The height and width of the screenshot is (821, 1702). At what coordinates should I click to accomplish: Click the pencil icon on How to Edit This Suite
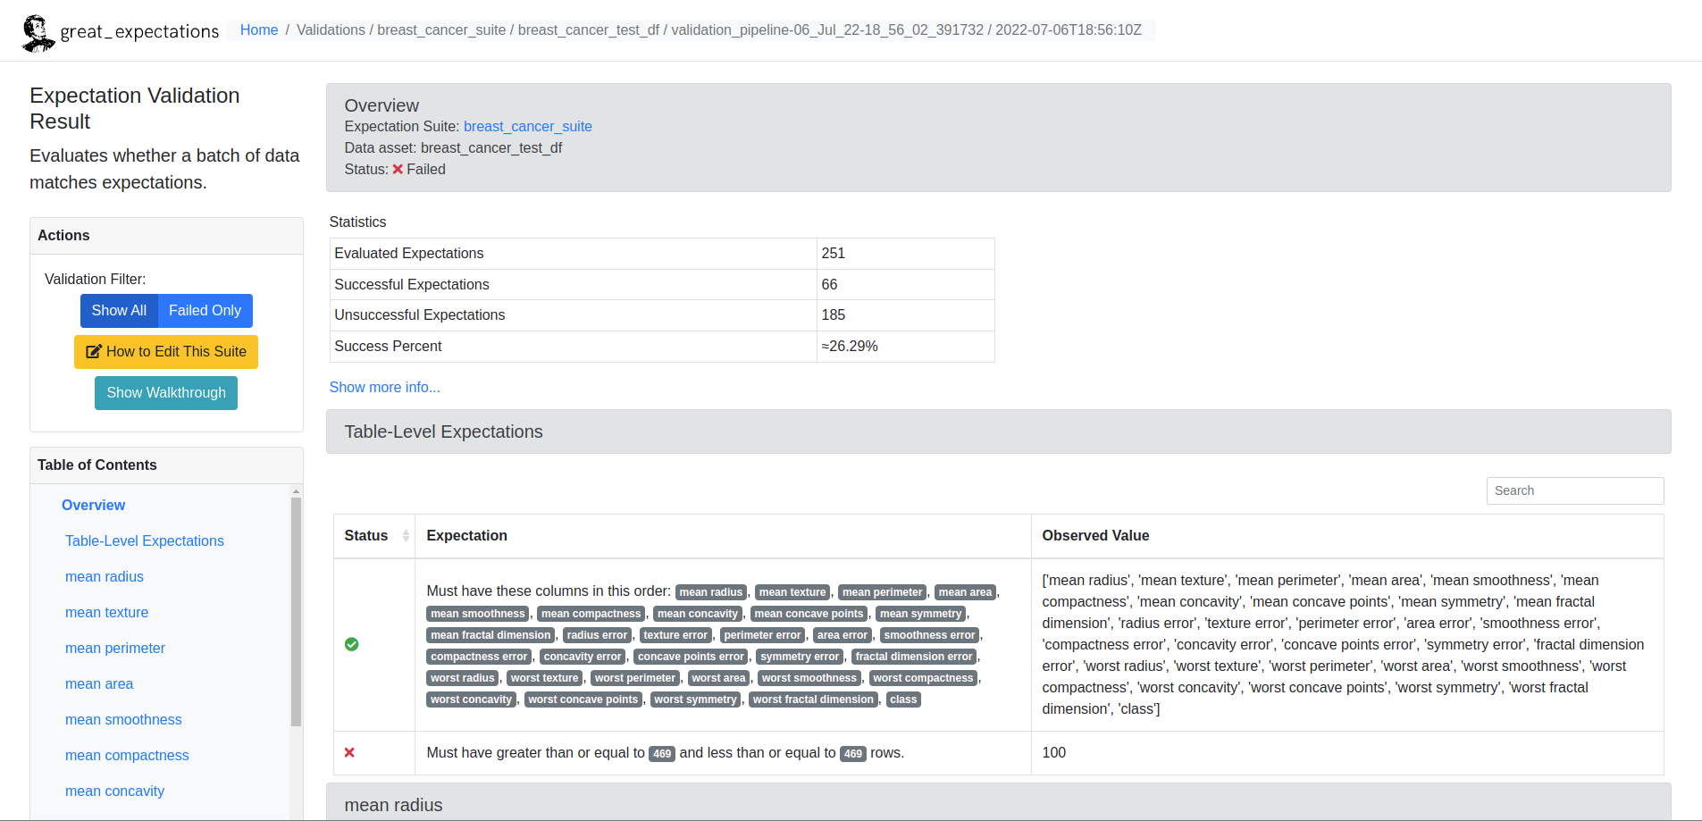click(94, 352)
